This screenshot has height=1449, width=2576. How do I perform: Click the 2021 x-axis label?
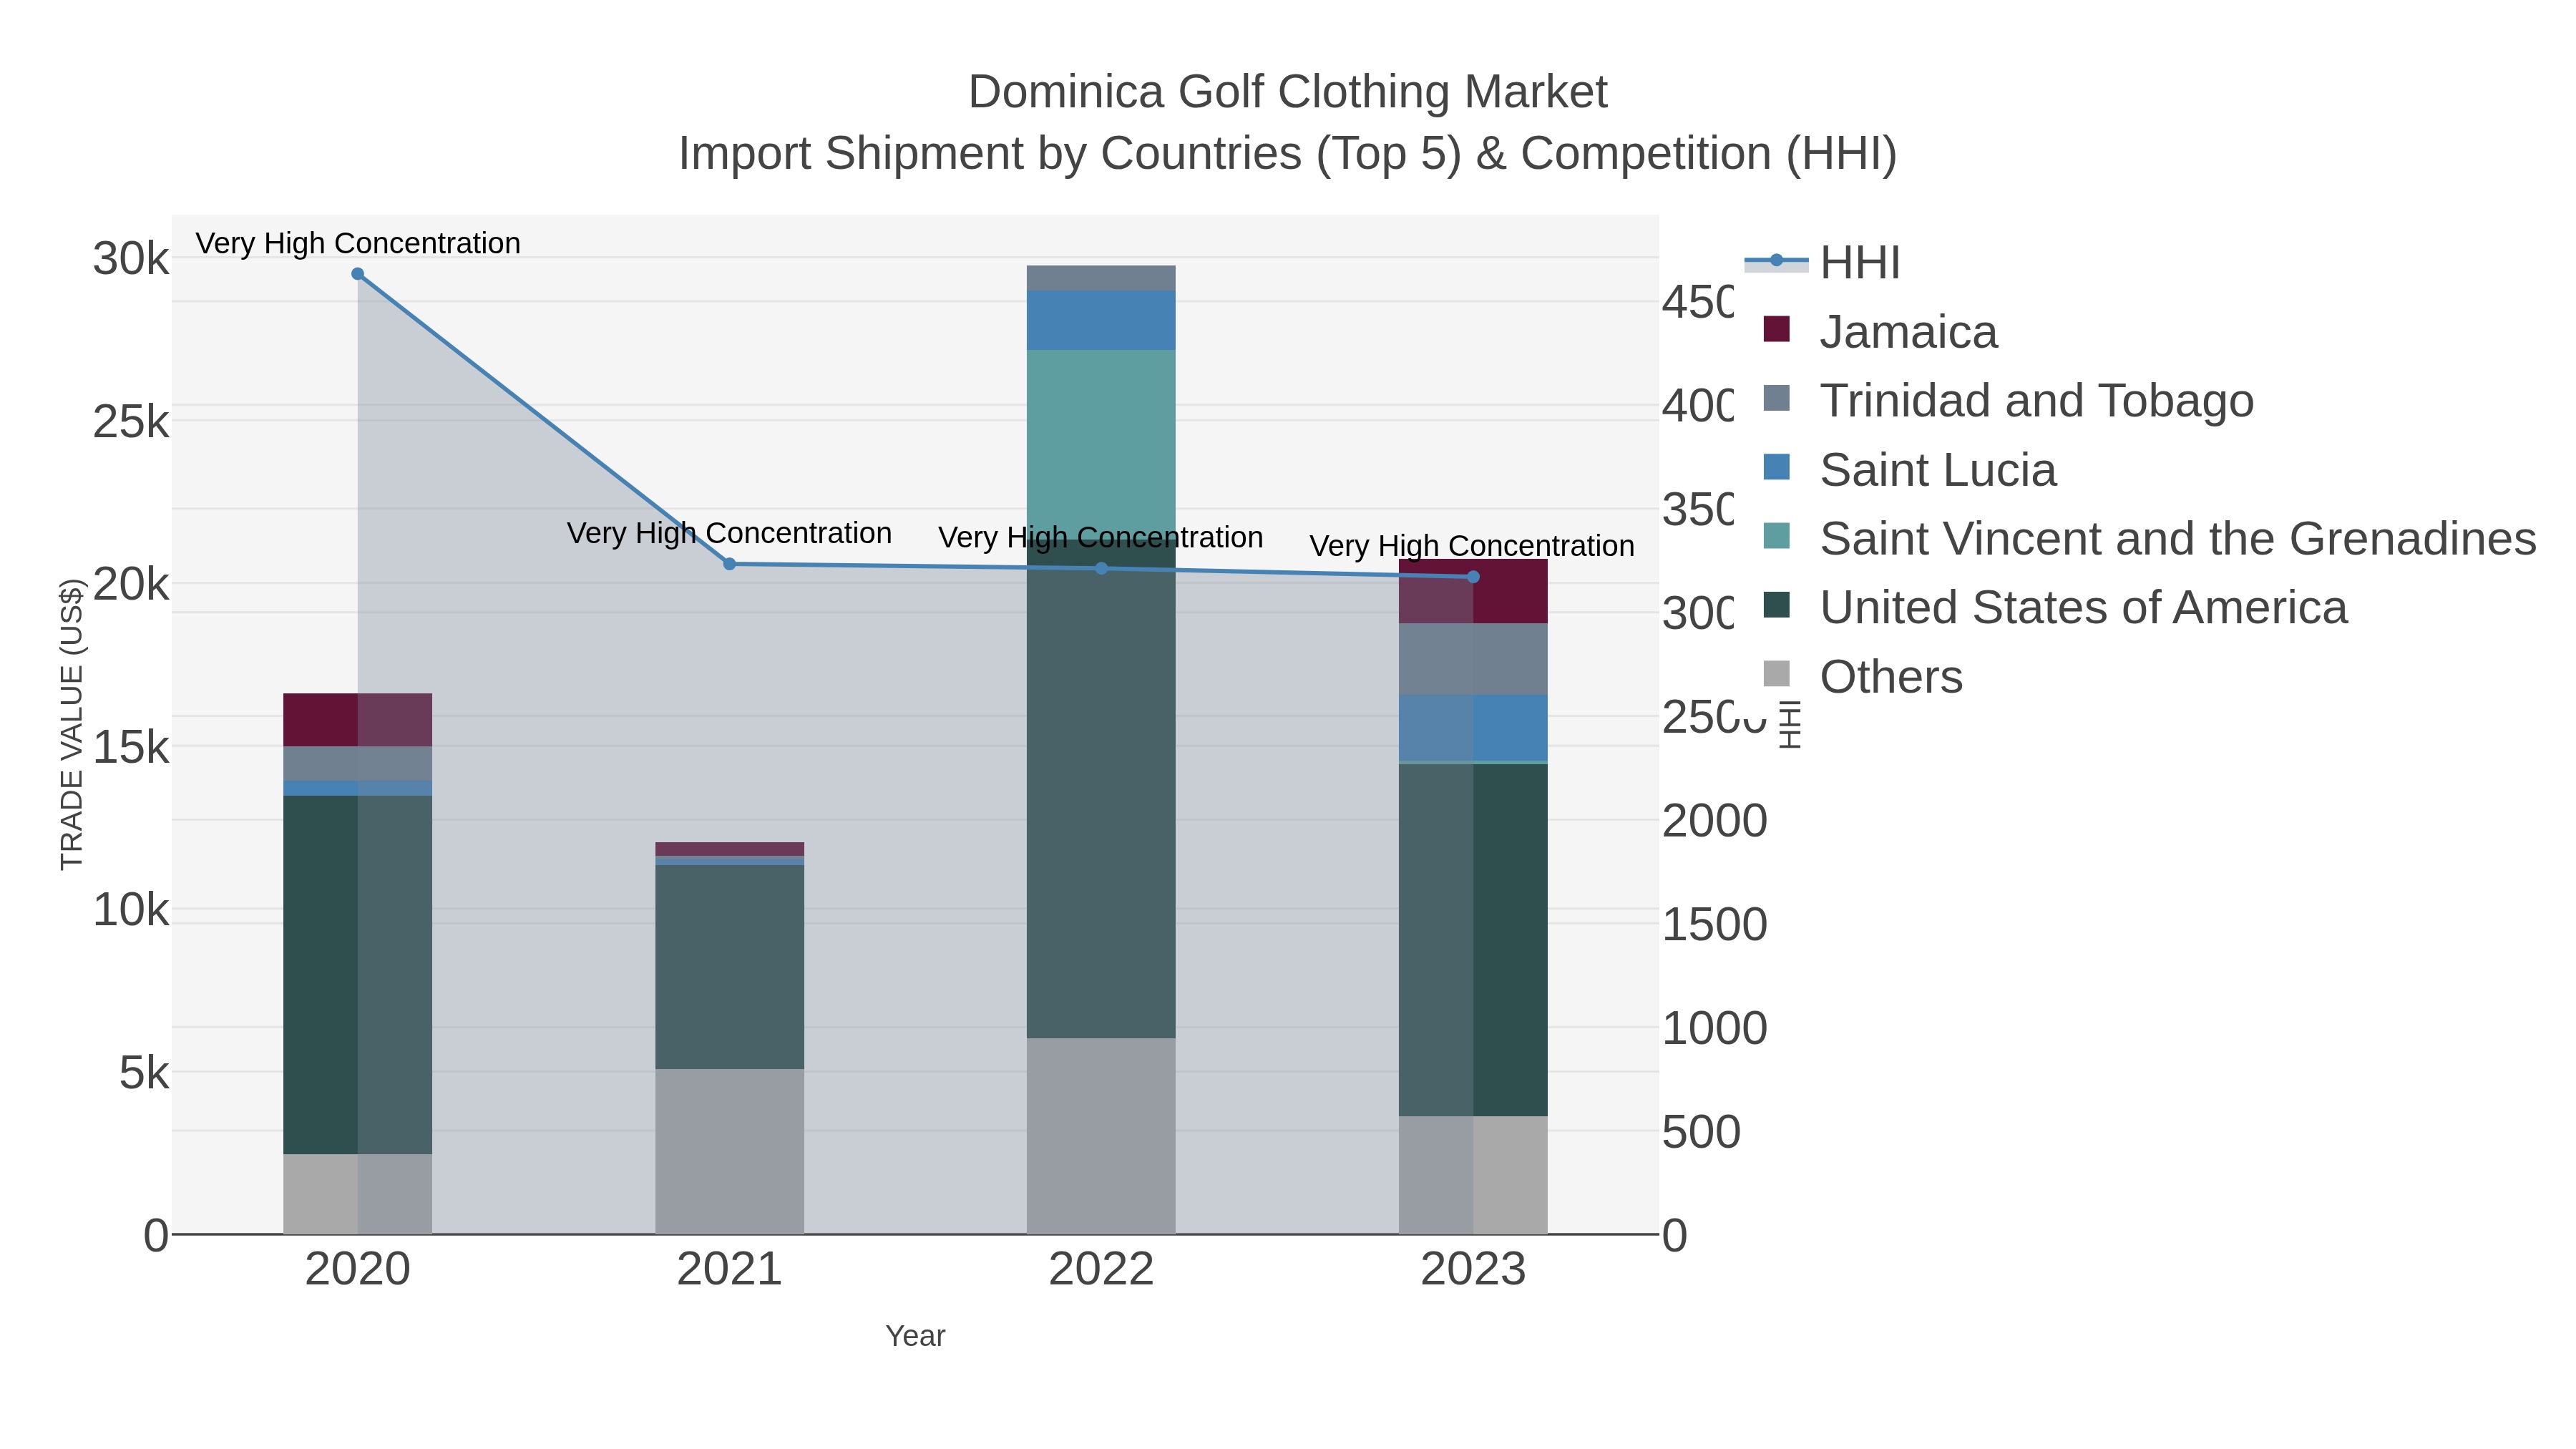coord(729,1270)
